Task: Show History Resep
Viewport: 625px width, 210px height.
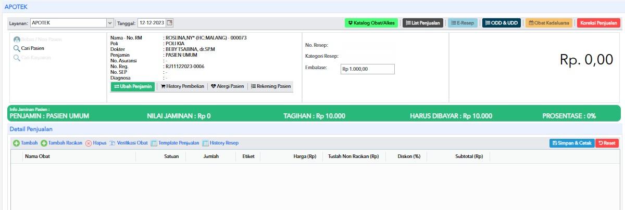Action: pyautogui.click(x=220, y=143)
